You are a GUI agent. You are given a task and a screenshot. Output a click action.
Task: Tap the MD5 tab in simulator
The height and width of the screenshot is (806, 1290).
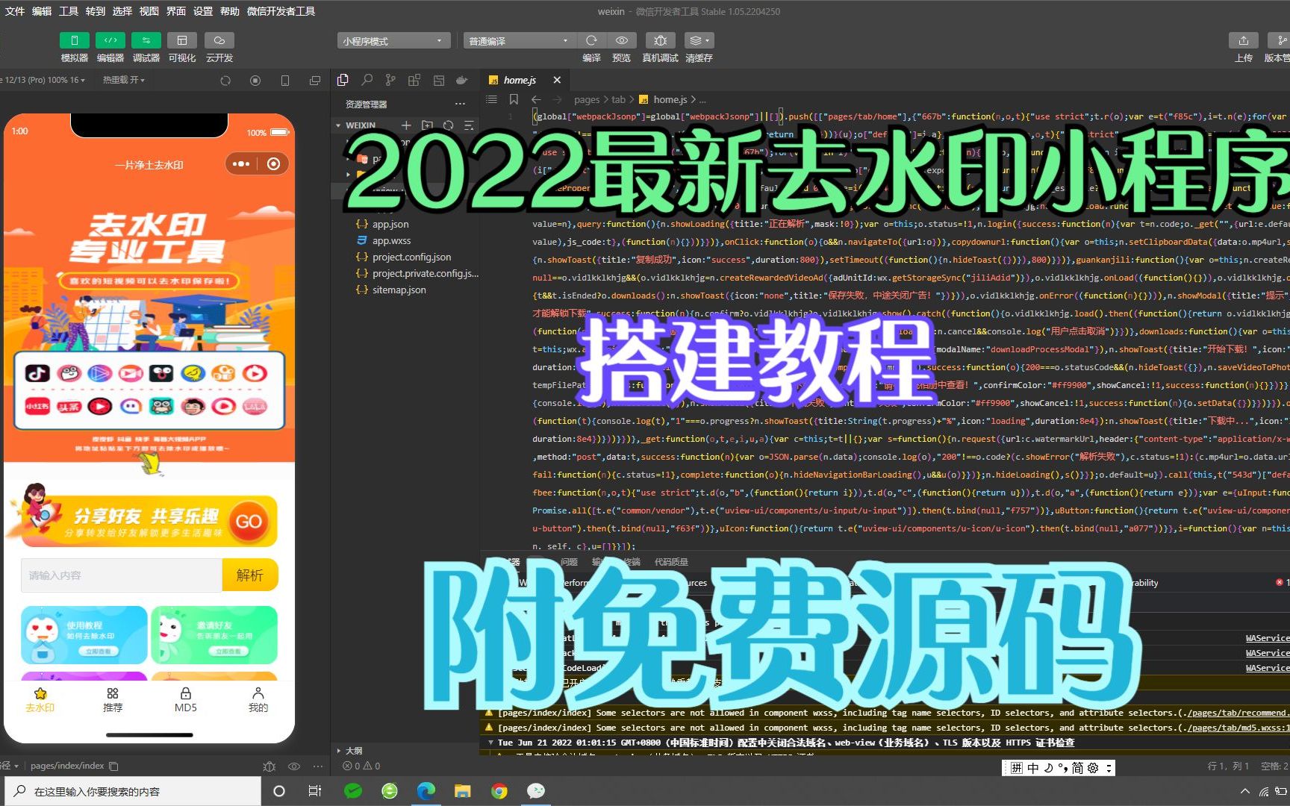click(x=185, y=700)
